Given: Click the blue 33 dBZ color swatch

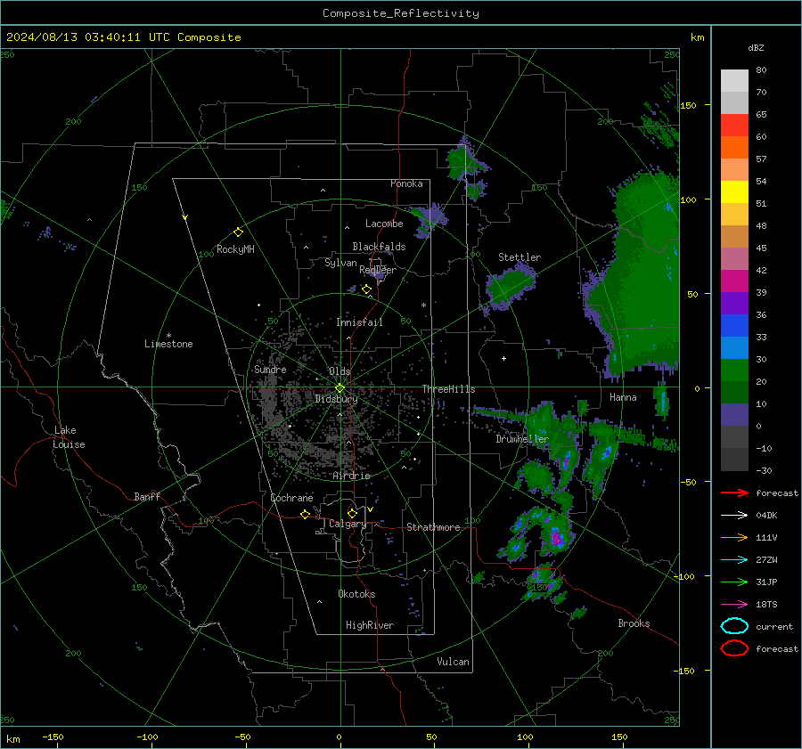Looking at the screenshot, I should (734, 325).
